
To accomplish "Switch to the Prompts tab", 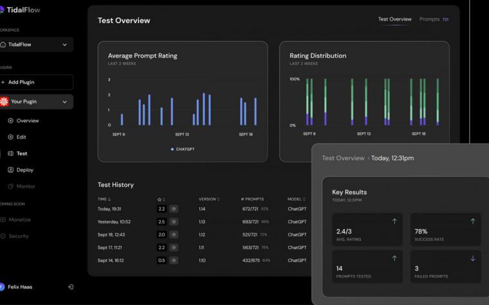I will click(434, 19).
